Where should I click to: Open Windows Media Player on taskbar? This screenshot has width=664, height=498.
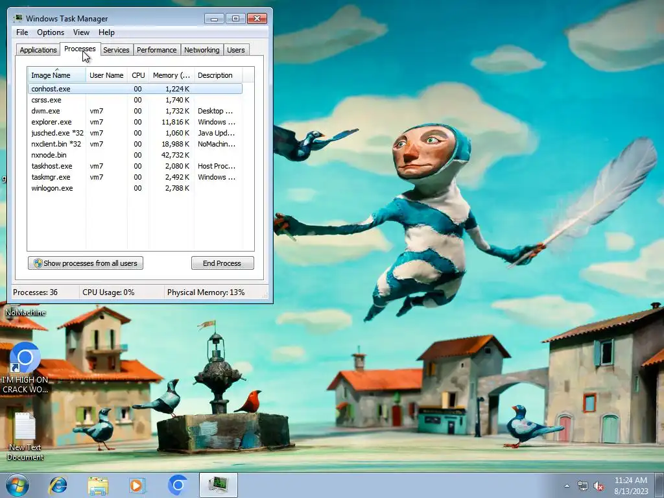click(137, 486)
